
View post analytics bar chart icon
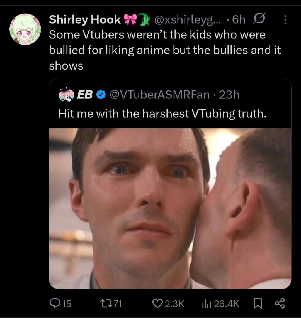point(207,304)
